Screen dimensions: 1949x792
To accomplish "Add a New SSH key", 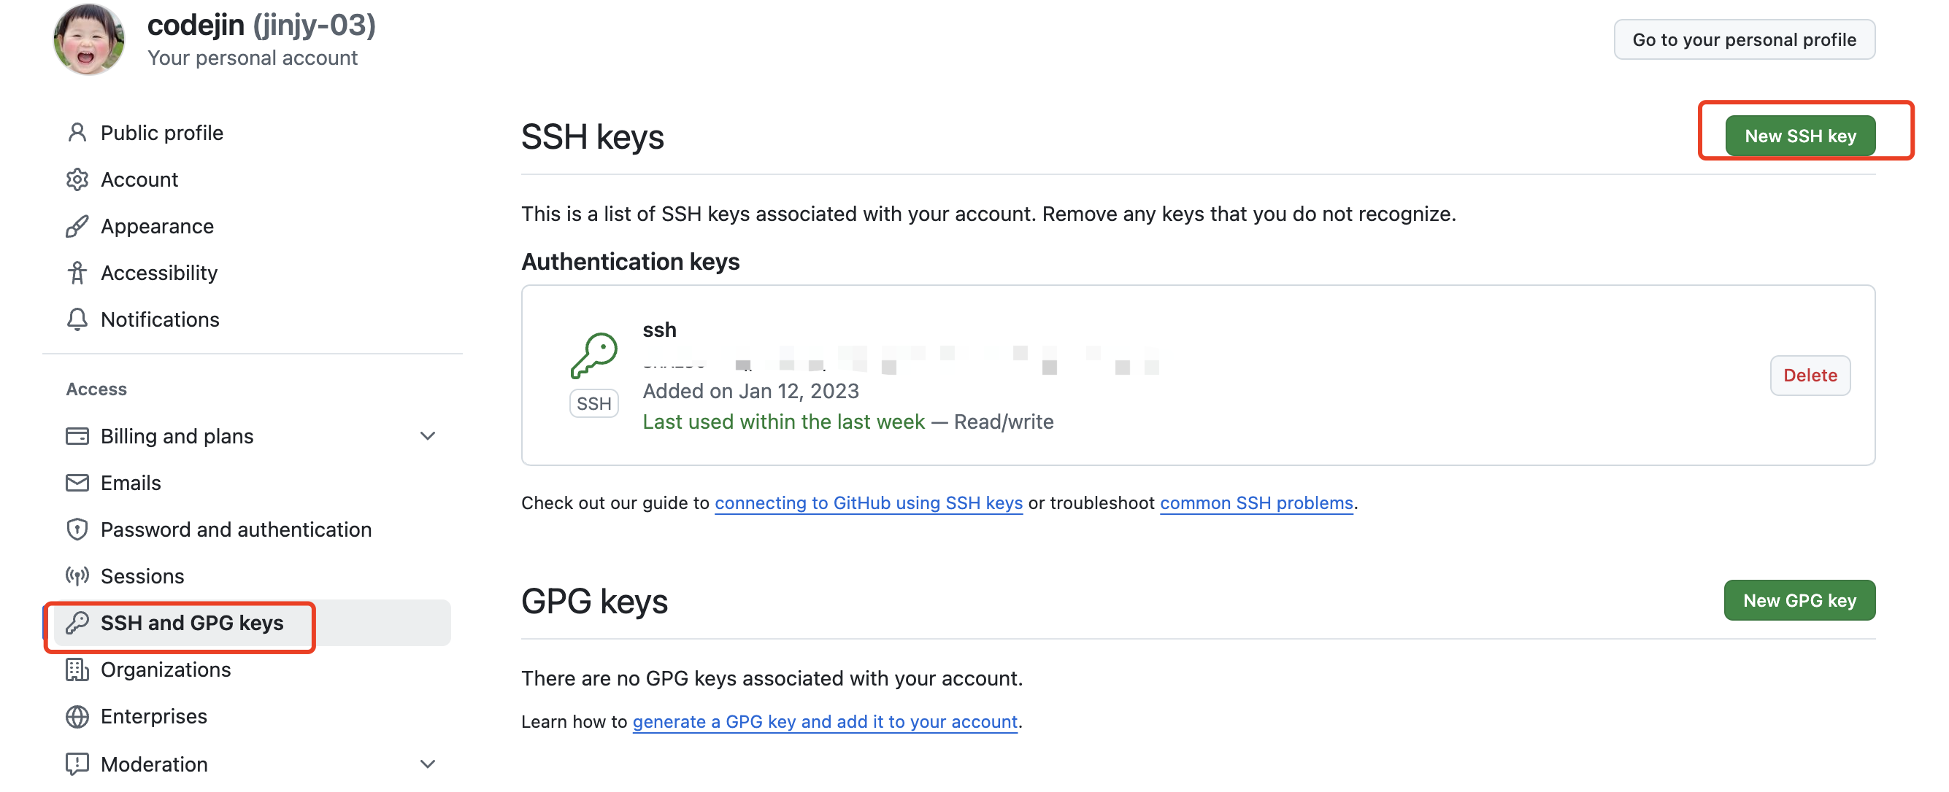I will point(1800,136).
